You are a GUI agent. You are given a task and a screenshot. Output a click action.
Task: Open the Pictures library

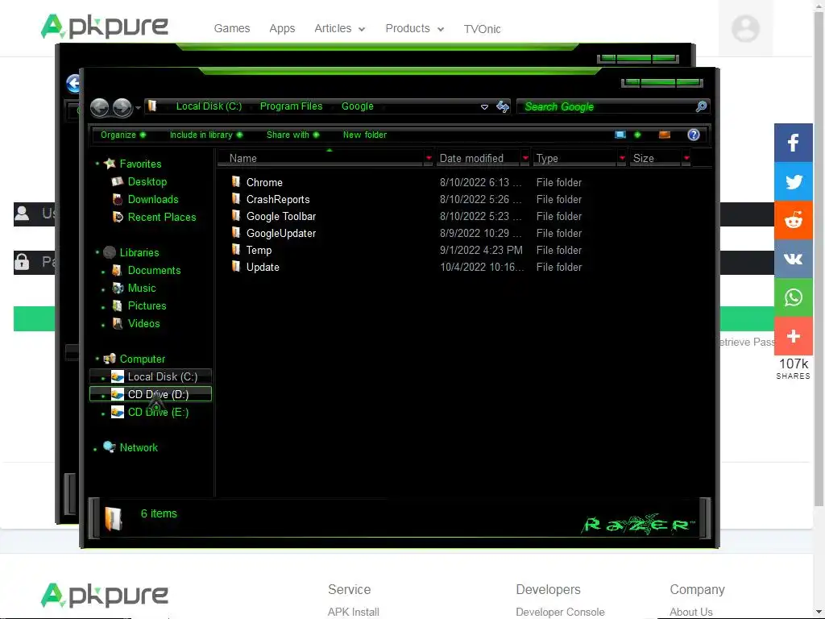[147, 305]
